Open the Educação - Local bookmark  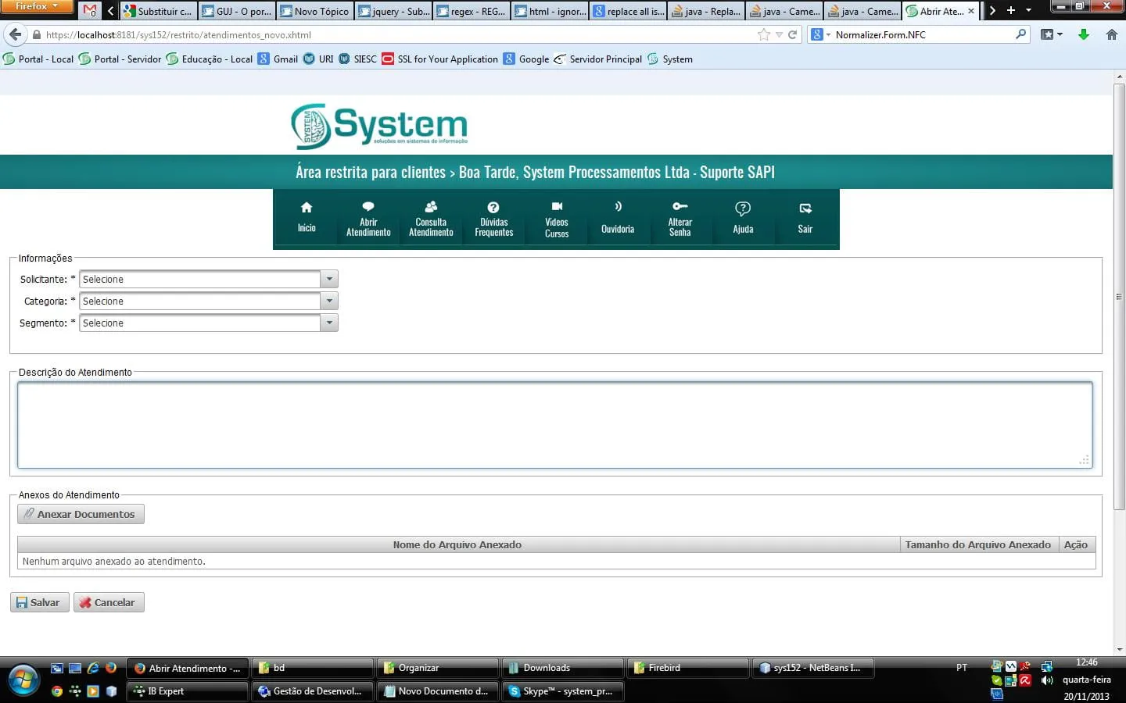pyautogui.click(x=210, y=59)
